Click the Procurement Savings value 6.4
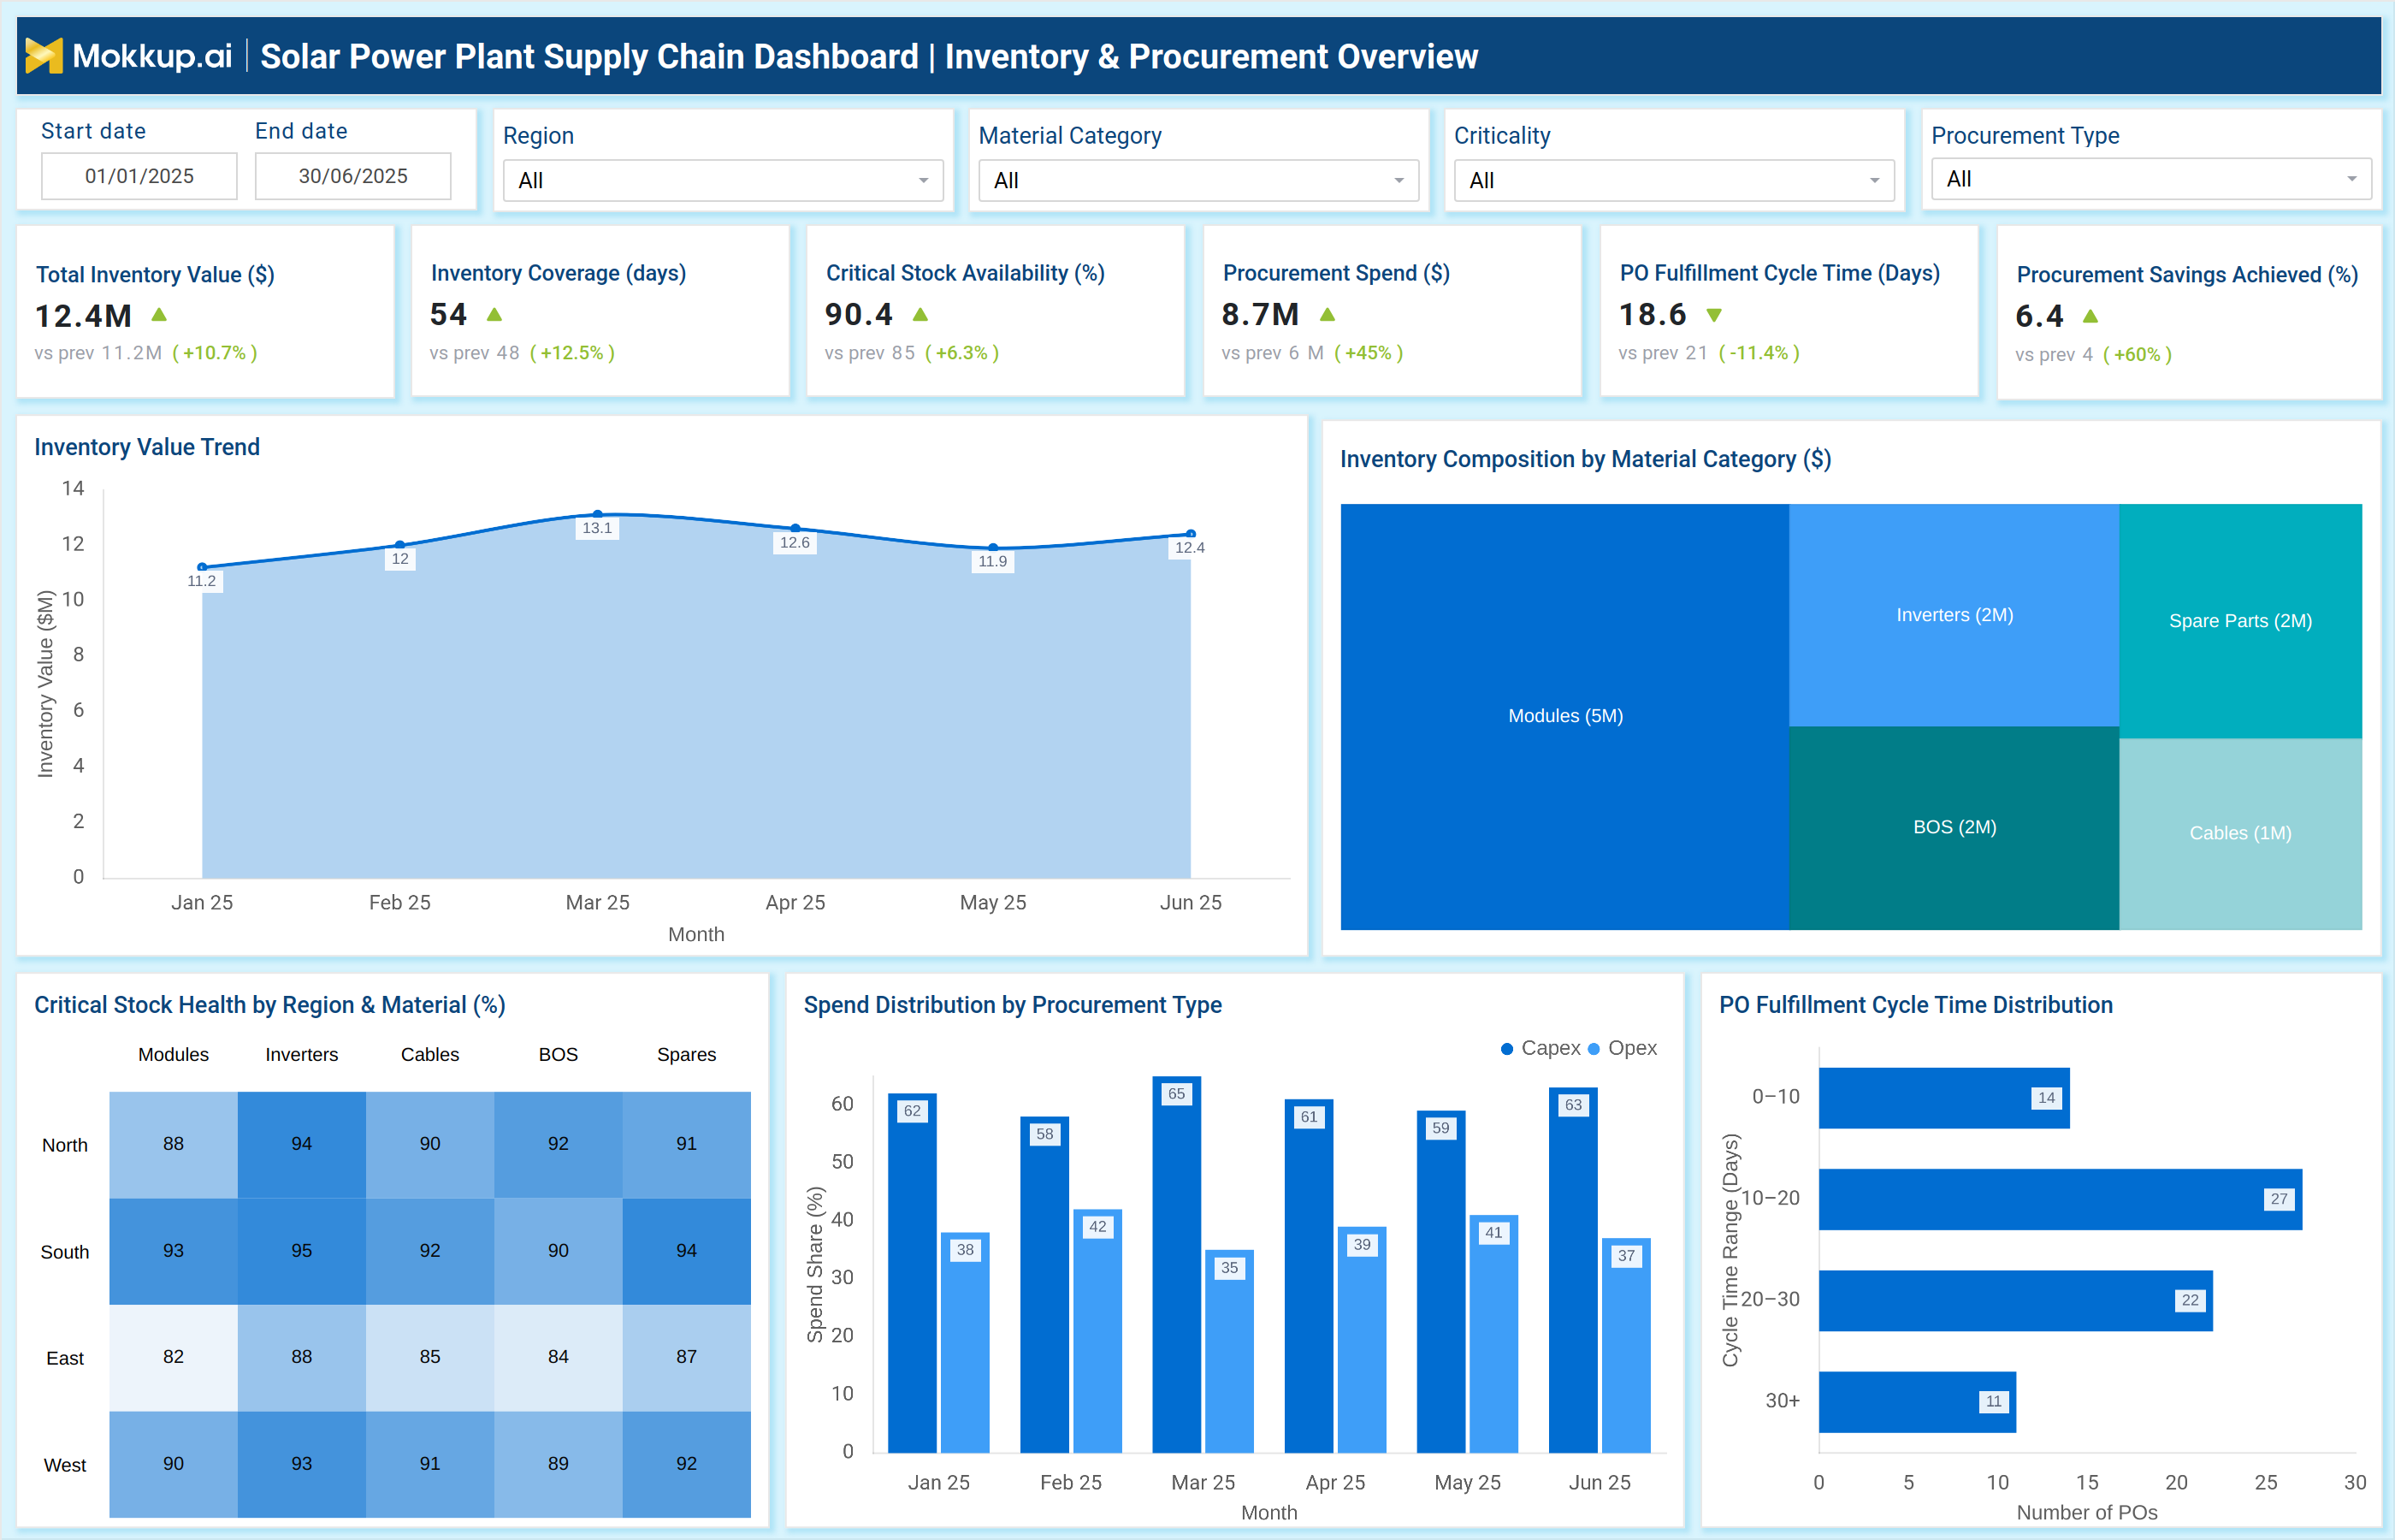 (x=2039, y=316)
